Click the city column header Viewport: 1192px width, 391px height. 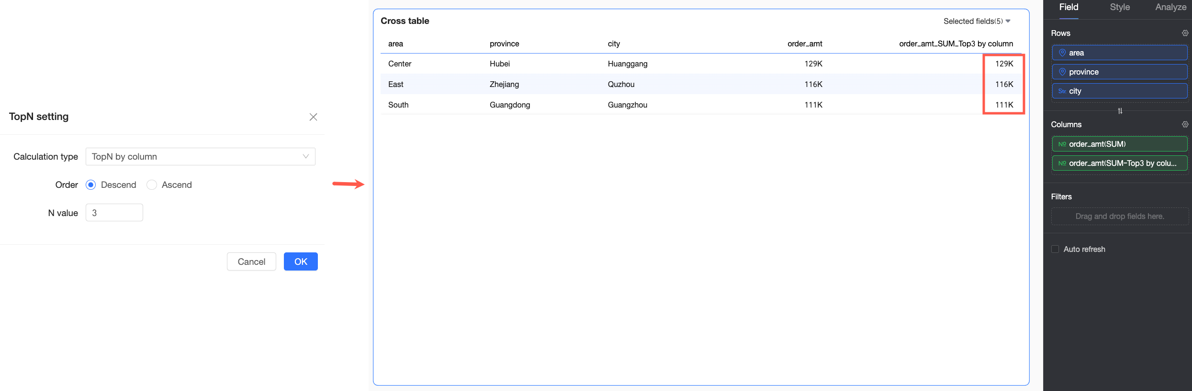click(x=614, y=43)
